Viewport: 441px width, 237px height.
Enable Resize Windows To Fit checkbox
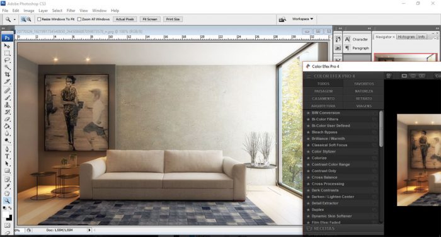coord(39,19)
